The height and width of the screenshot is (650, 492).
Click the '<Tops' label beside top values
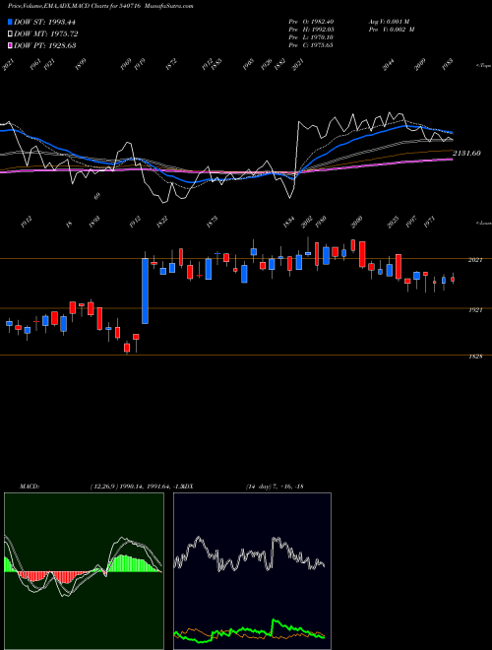[x=484, y=66]
